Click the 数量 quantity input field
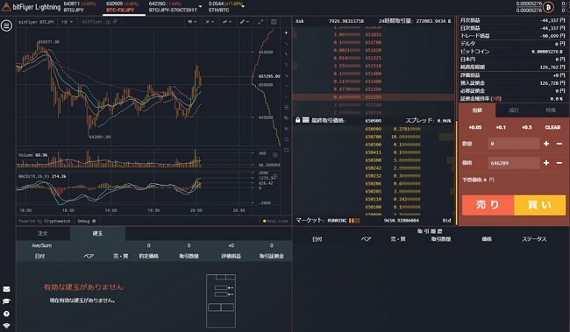The height and width of the screenshot is (332, 570). coord(514,144)
